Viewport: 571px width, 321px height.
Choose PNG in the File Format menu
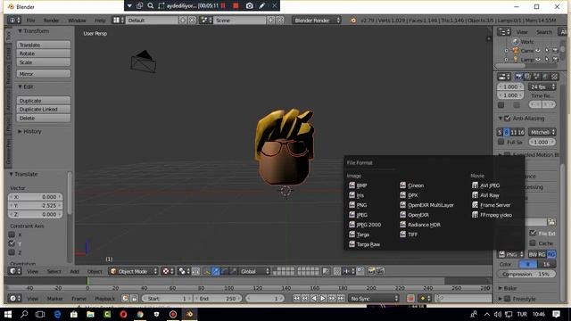[358, 205]
